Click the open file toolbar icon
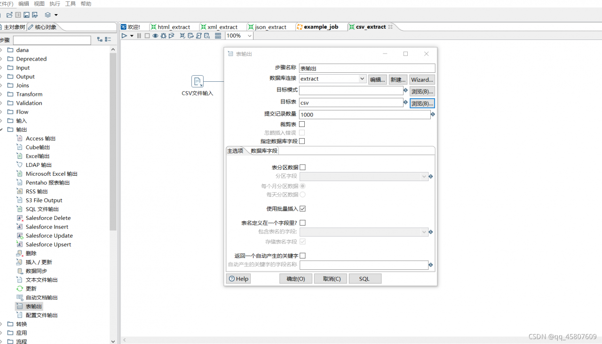 pos(9,15)
